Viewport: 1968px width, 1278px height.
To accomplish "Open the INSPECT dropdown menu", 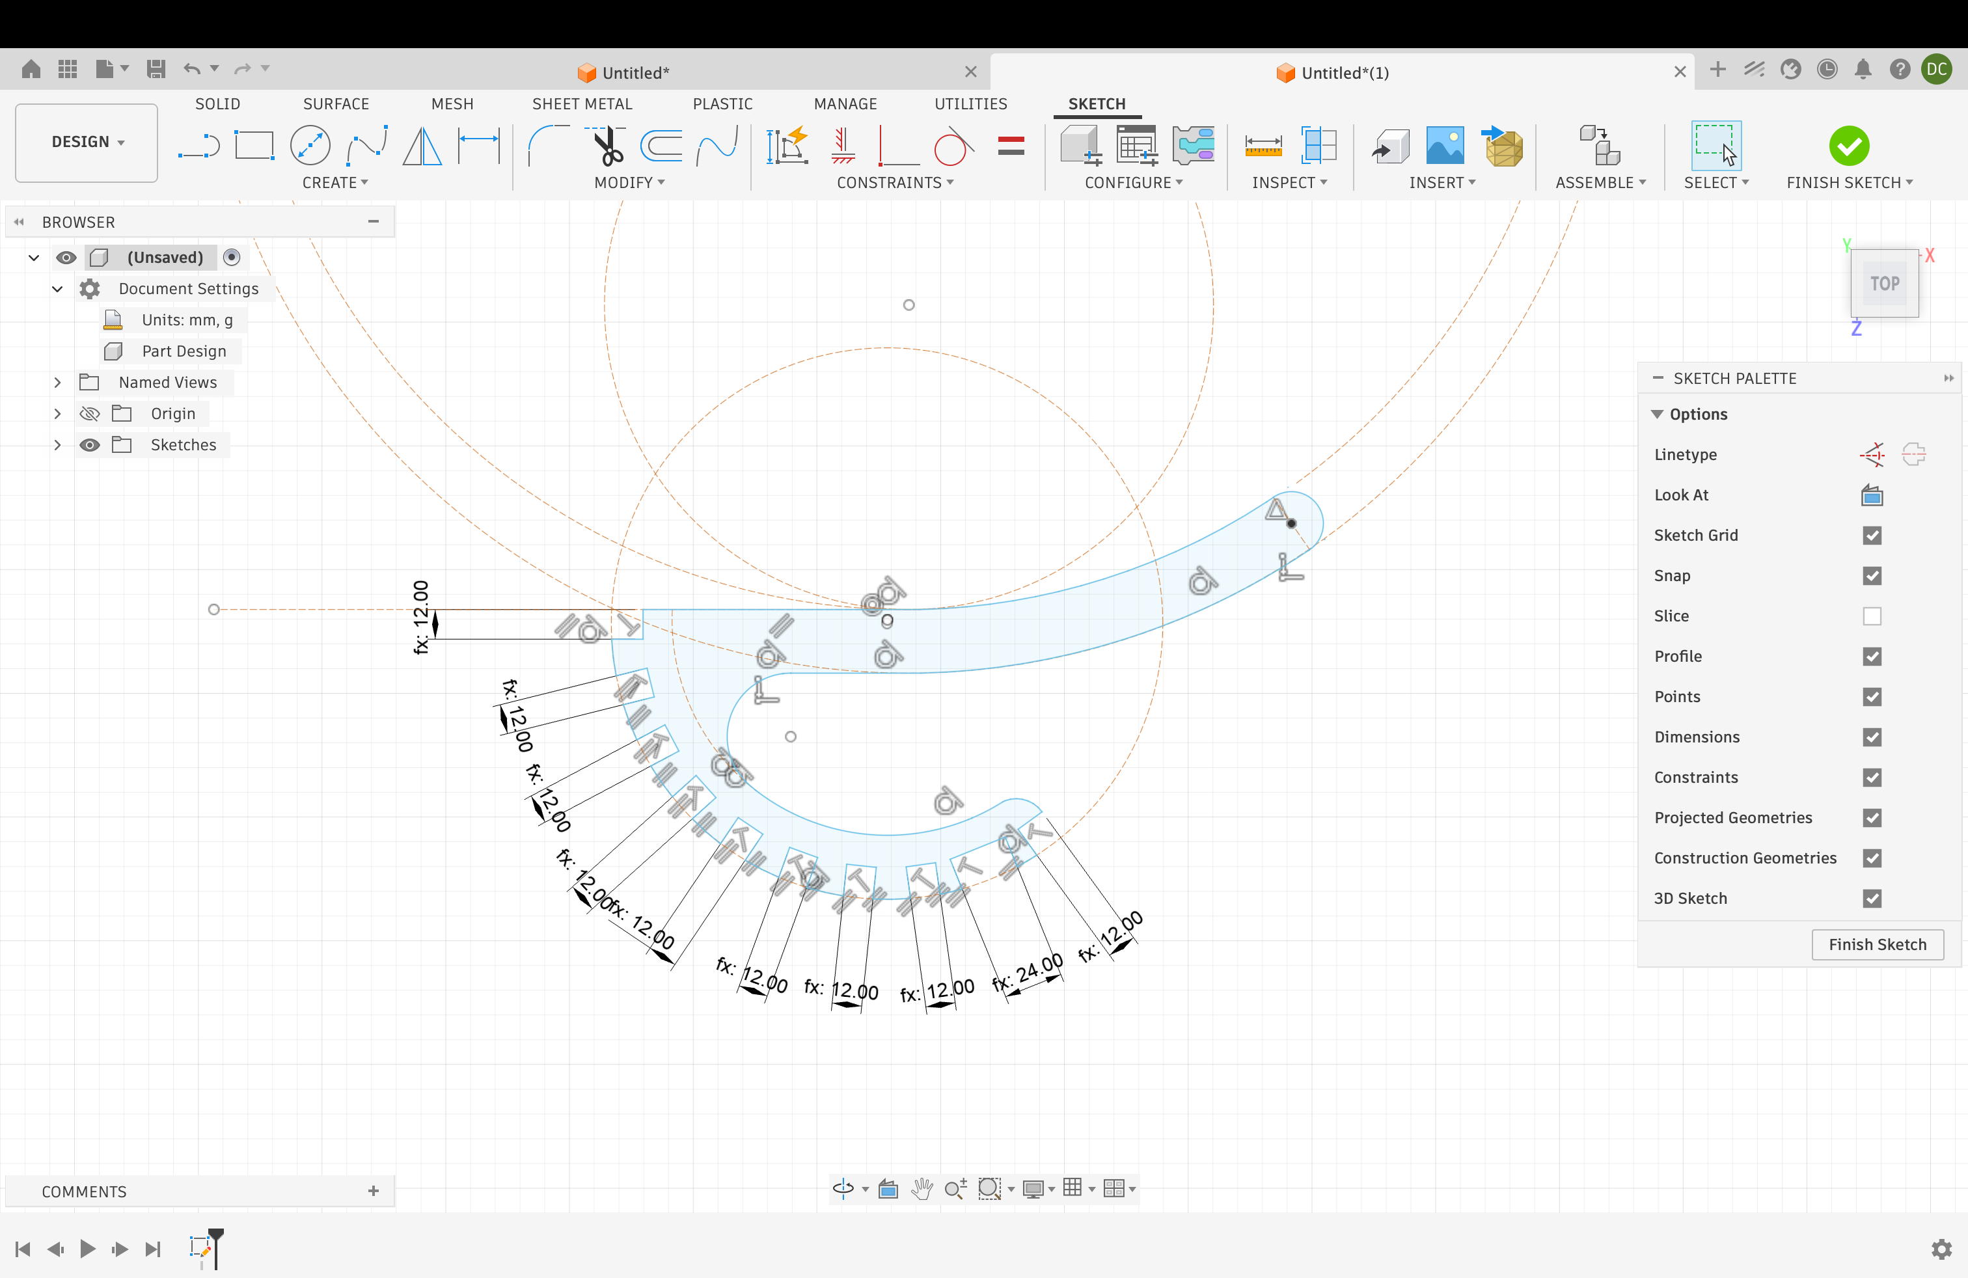I will tap(1289, 183).
